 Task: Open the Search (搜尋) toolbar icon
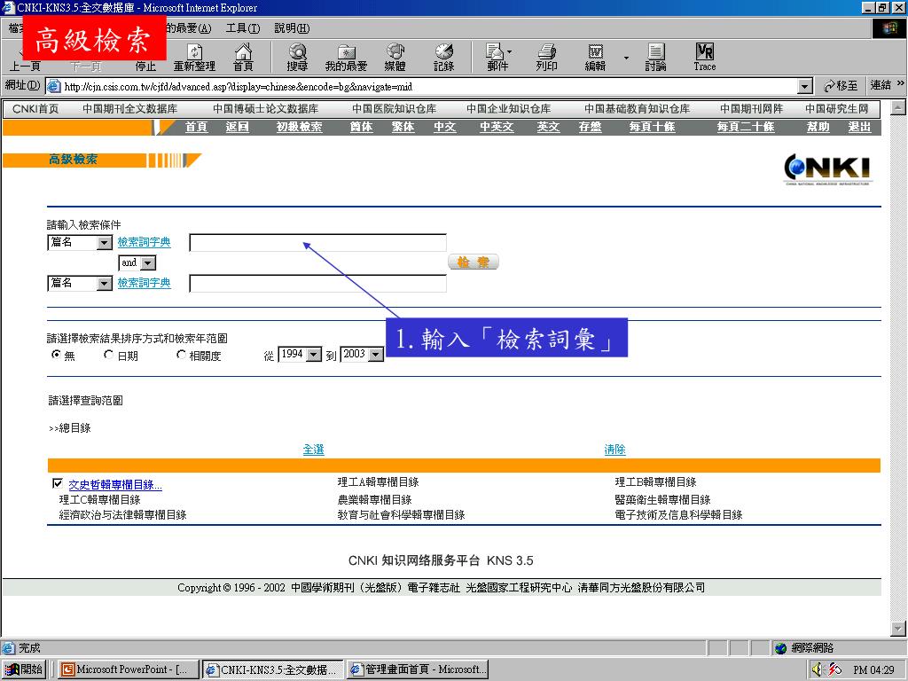coord(297,58)
